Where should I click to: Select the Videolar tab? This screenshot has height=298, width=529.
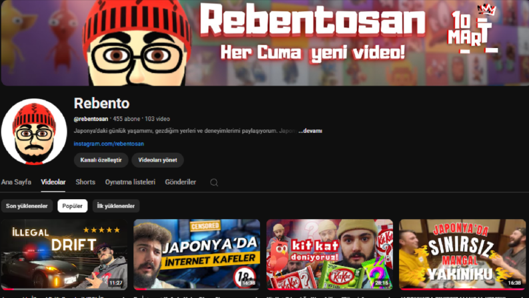tap(53, 182)
